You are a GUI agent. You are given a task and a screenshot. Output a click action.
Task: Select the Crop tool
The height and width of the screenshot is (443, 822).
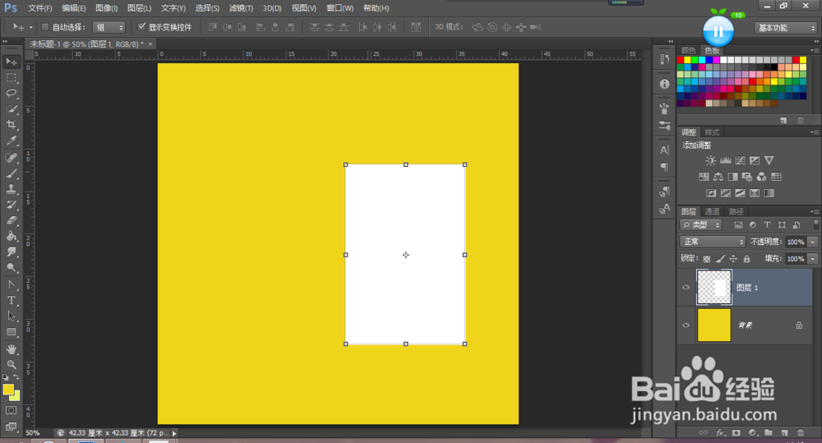point(11,125)
